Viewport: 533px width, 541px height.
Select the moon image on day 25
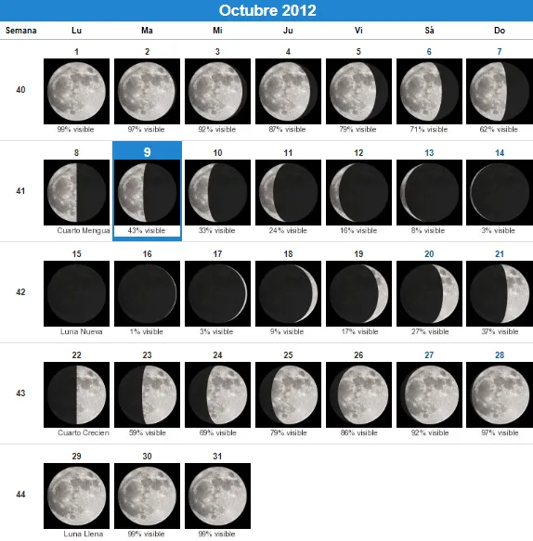288,394
